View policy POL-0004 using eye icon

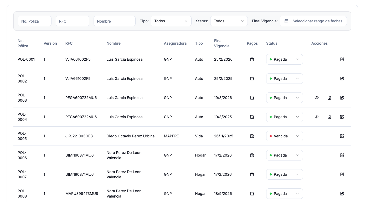tap(317, 117)
